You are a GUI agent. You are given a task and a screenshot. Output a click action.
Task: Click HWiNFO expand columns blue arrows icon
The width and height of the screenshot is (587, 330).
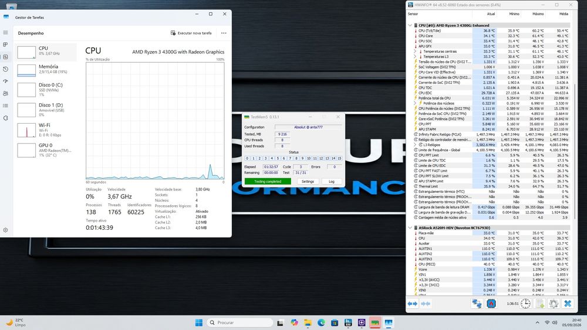[x=413, y=304]
